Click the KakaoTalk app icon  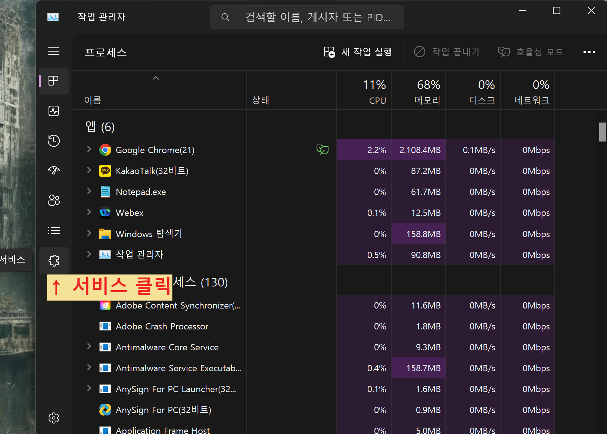pyautogui.click(x=105, y=171)
